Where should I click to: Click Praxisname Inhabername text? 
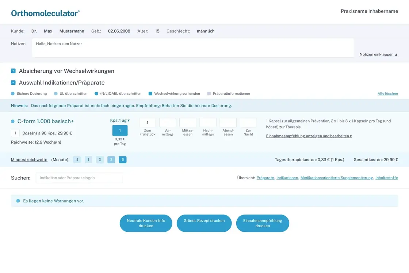pyautogui.click(x=369, y=11)
